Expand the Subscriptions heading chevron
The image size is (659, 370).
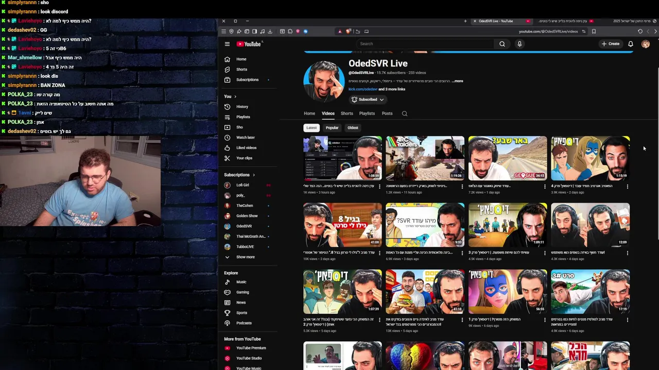tap(253, 175)
